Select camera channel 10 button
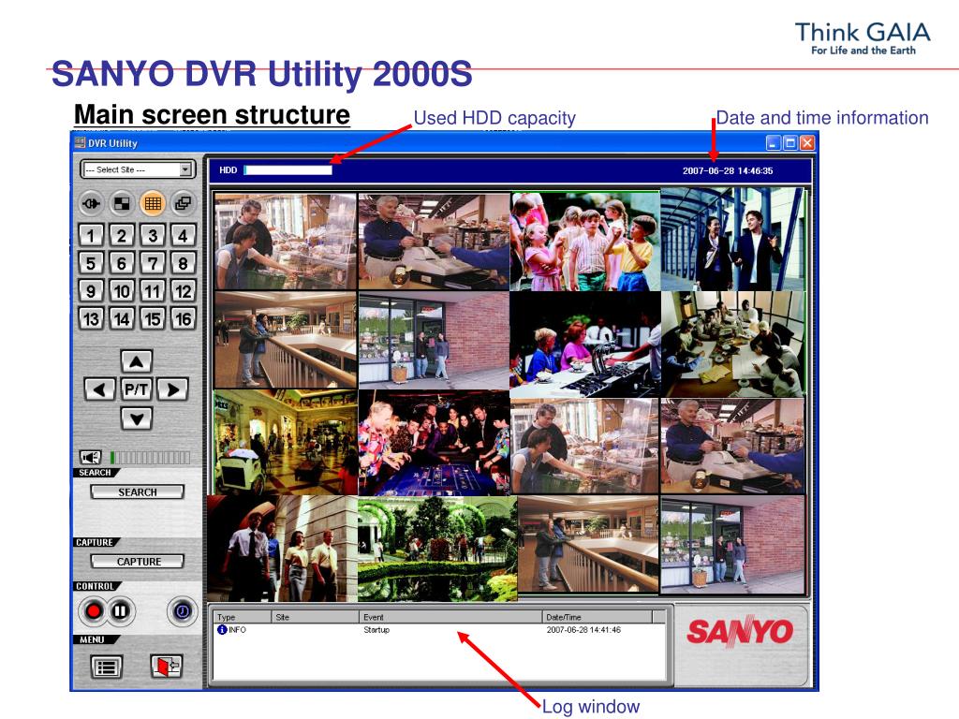959x719 pixels. coord(122,291)
